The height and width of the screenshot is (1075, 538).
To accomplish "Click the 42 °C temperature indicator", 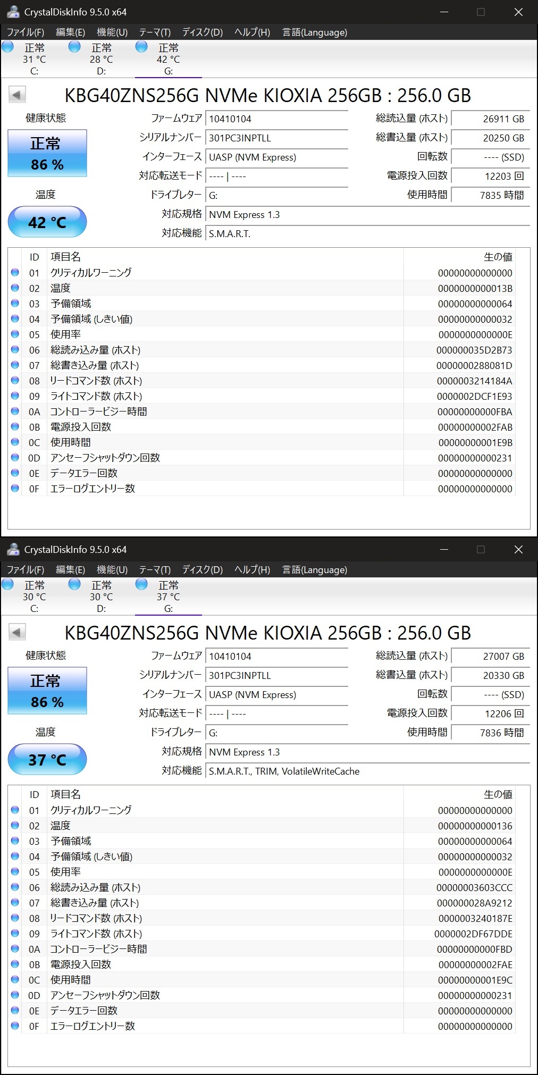I will pos(47,222).
